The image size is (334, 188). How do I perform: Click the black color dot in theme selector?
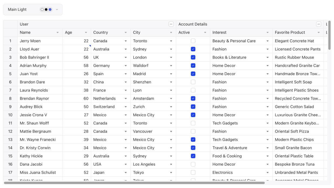point(46,9)
